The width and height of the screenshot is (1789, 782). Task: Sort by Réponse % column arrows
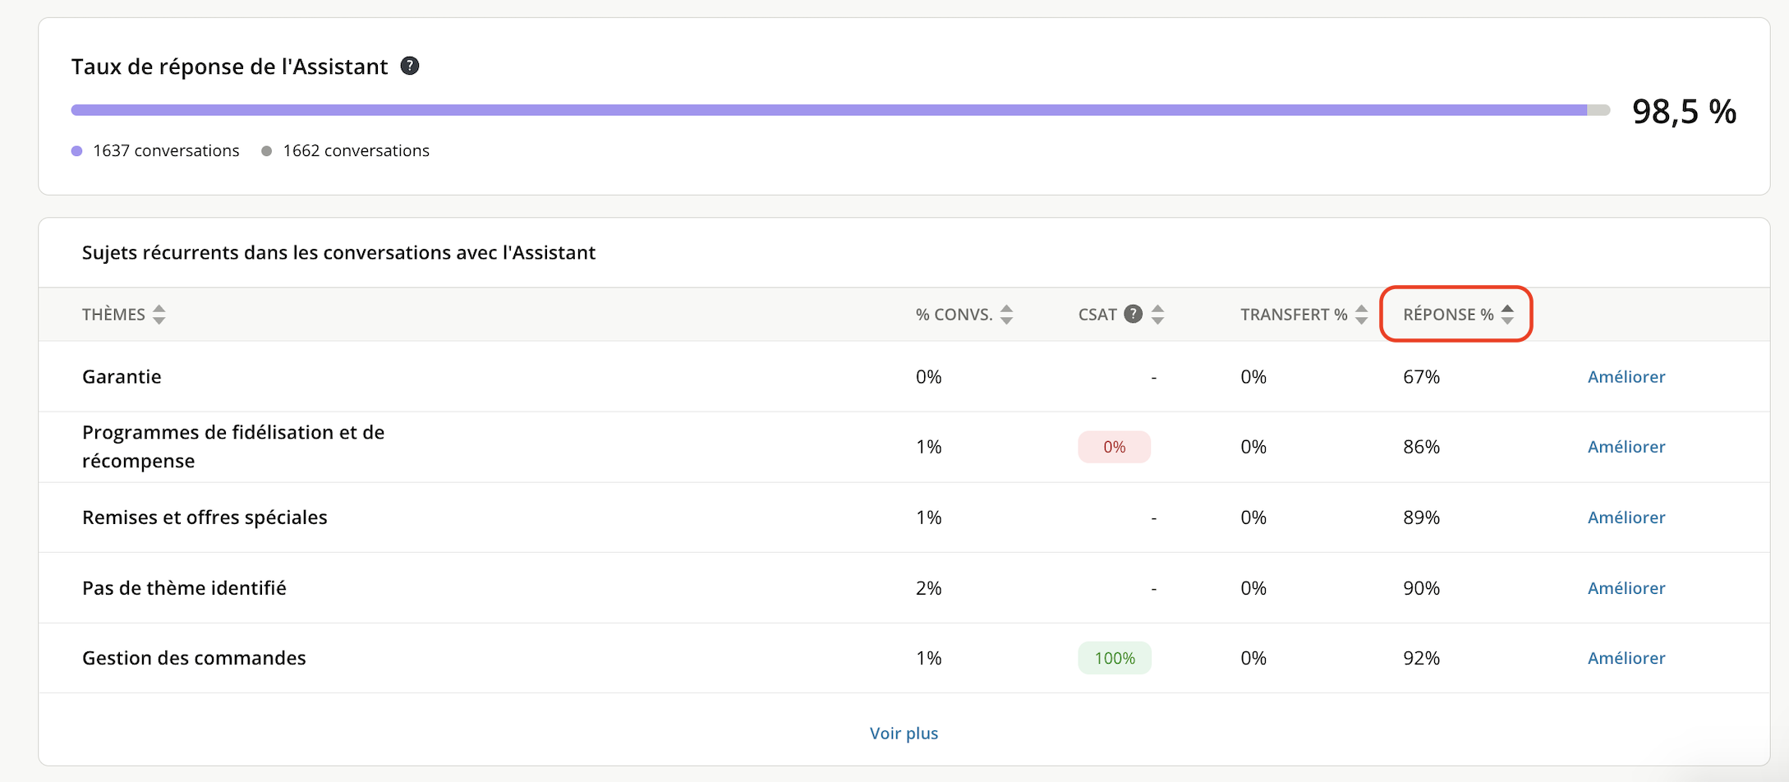coord(1507,314)
